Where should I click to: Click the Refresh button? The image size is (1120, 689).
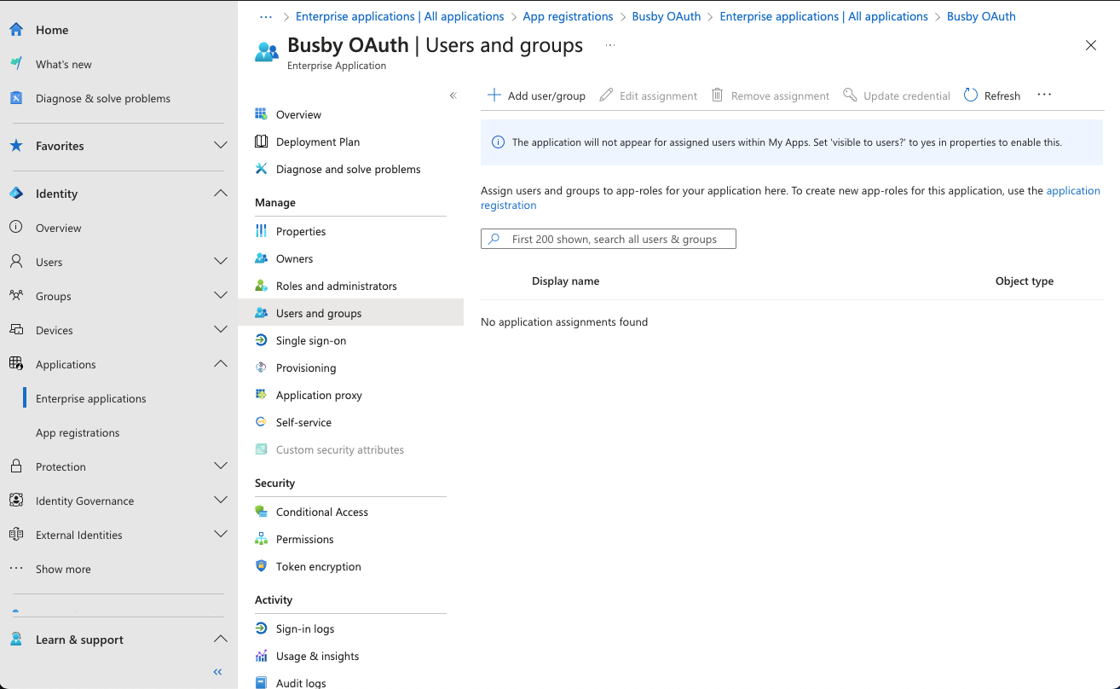tap(992, 96)
